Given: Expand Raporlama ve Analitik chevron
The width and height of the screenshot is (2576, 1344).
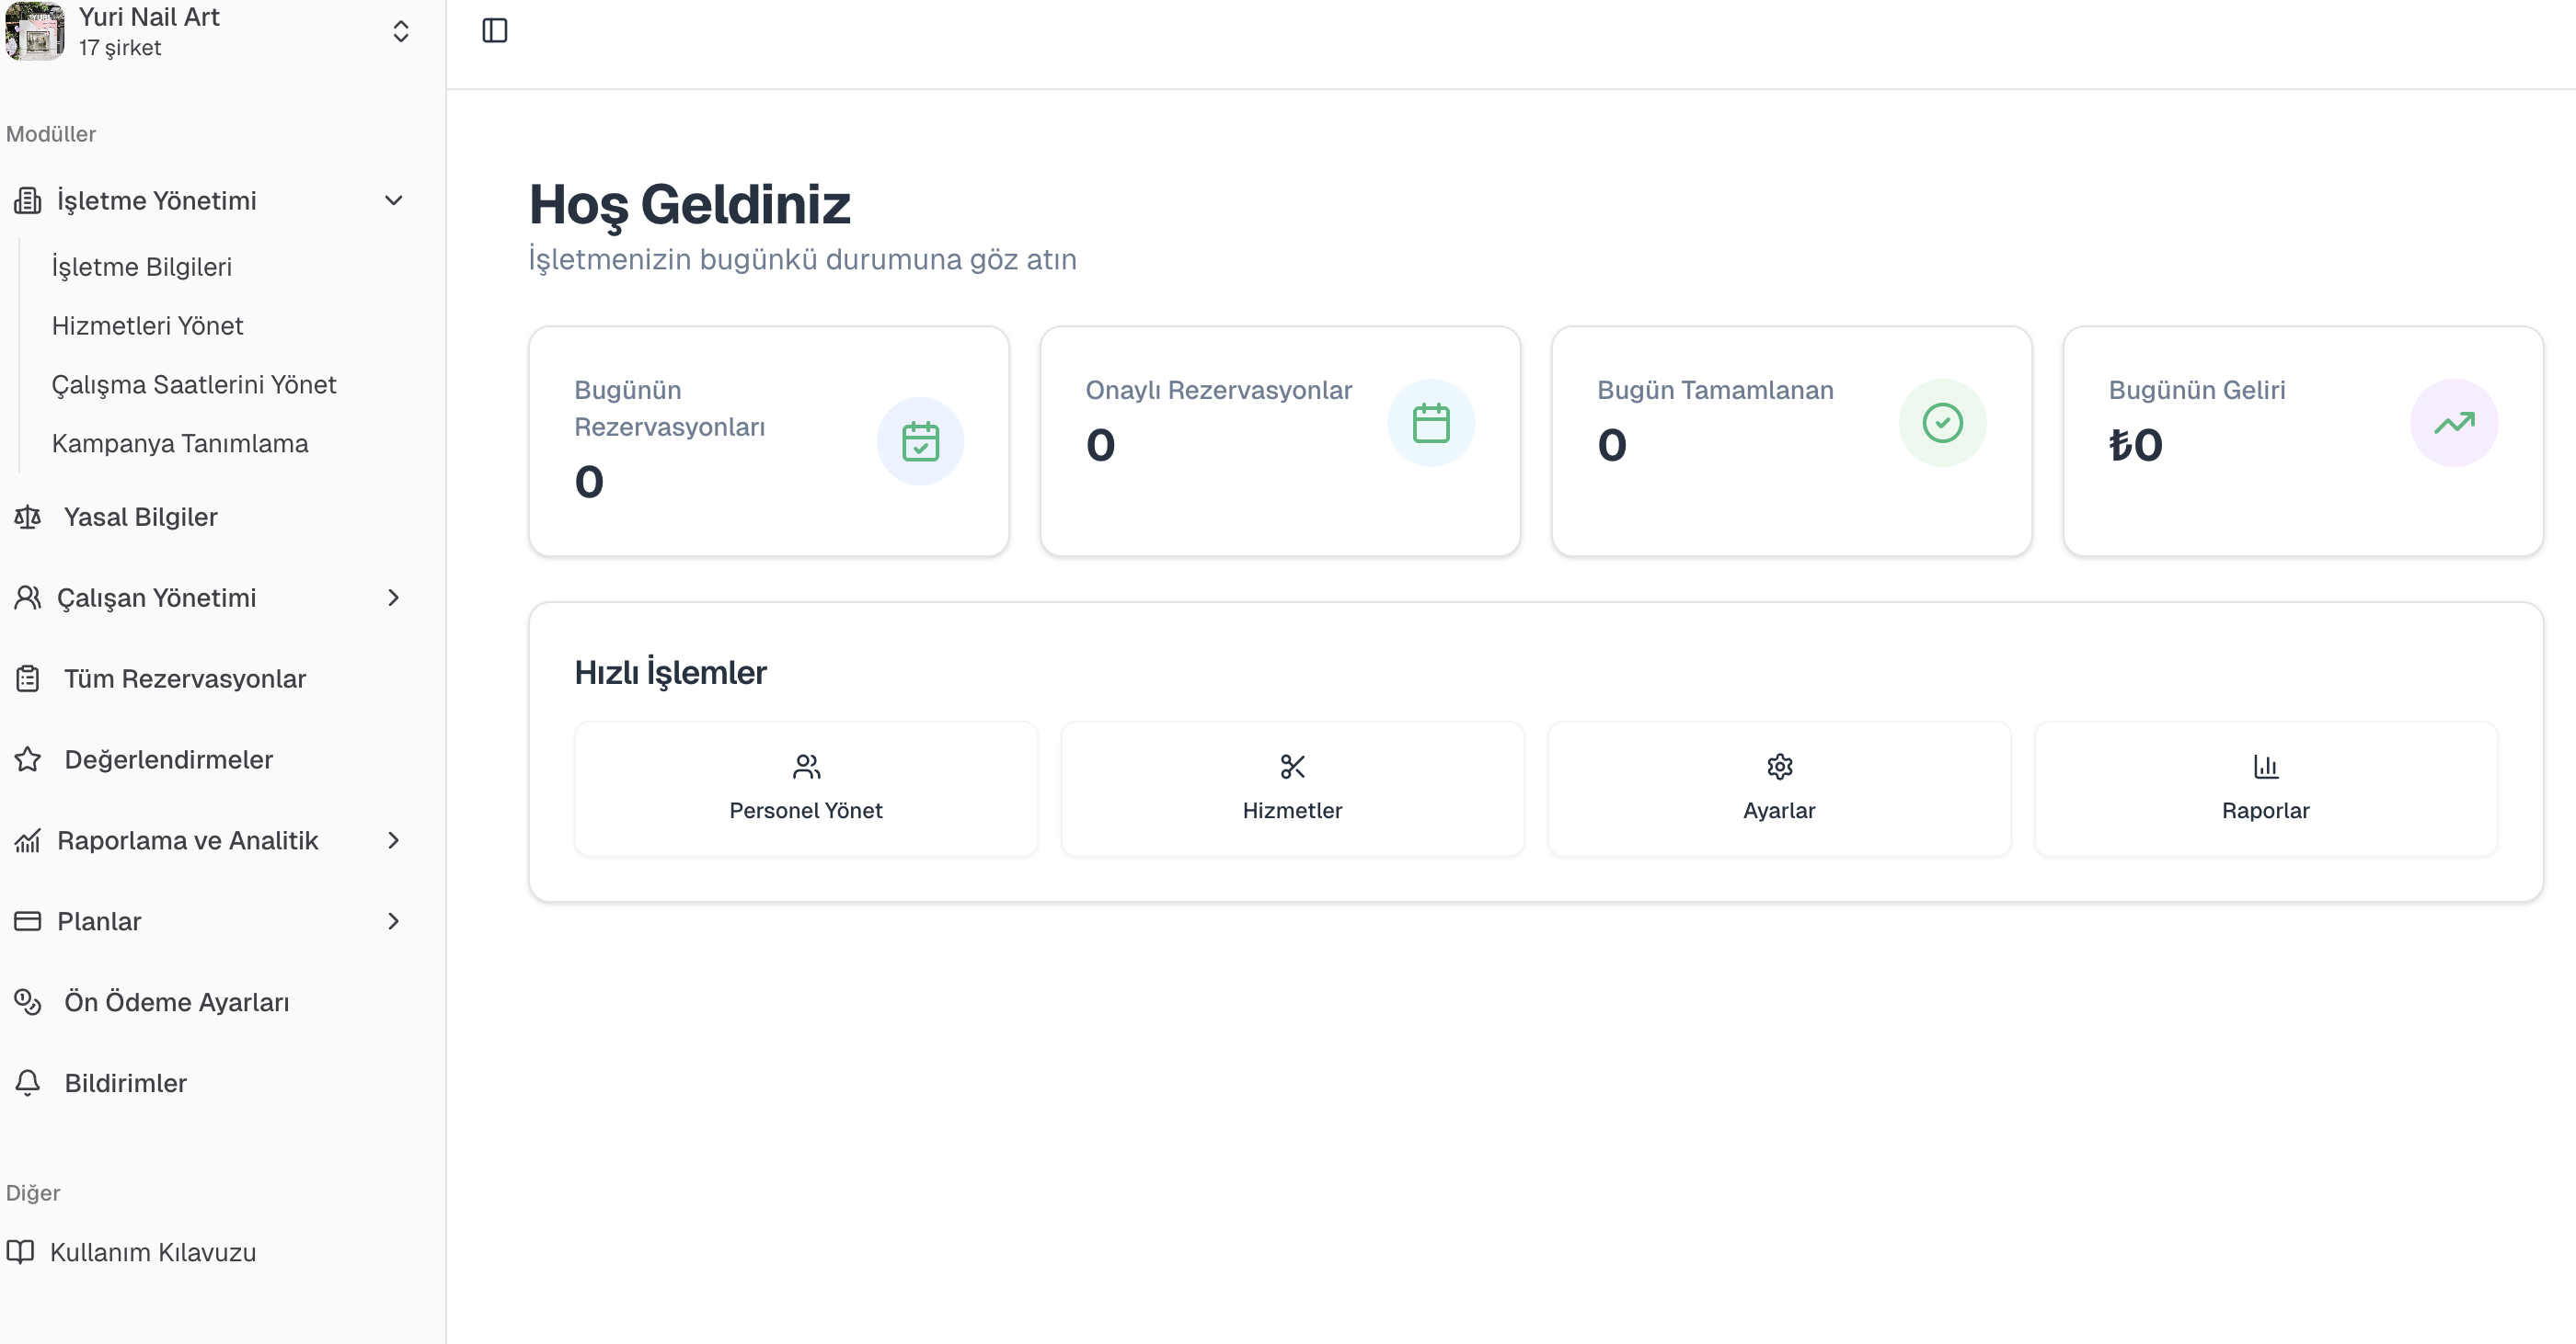Looking at the screenshot, I should coord(393,840).
